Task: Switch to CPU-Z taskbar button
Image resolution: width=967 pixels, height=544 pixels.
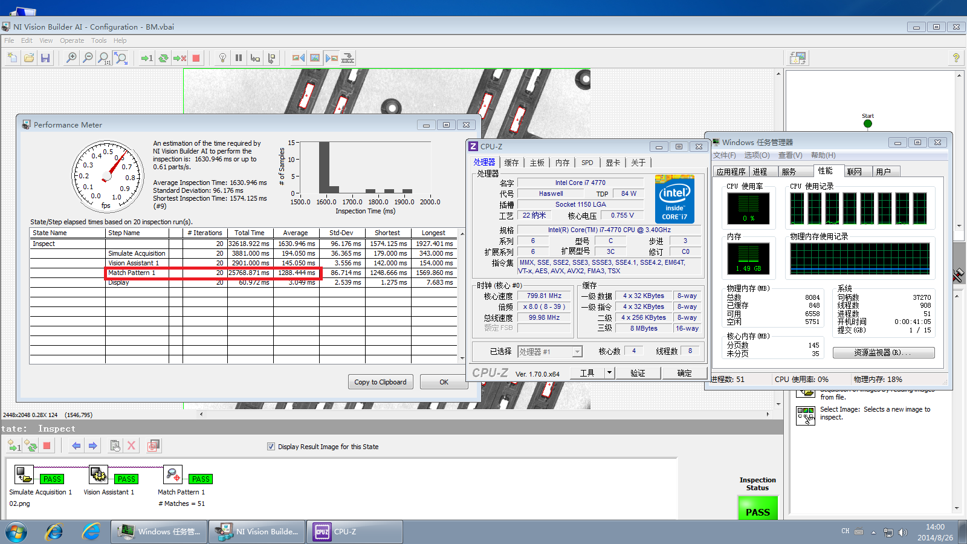Action: 355,532
